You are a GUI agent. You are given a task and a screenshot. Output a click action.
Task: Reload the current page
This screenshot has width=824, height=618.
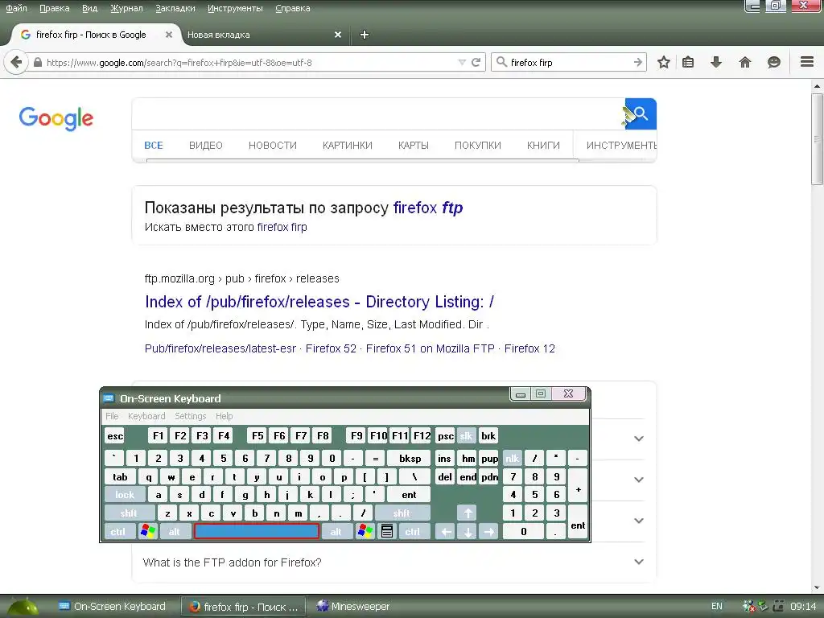pyautogui.click(x=476, y=63)
